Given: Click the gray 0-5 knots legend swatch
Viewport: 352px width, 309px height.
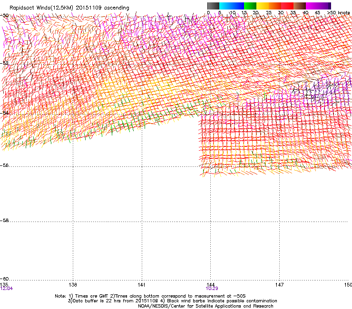Looking at the screenshot, I should click(213, 6).
